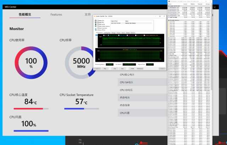Image resolution: width=227 pixels, height=145 pixels.
Task: Click the GPU icon beside Stress GPU(s)
Action: 96,30
